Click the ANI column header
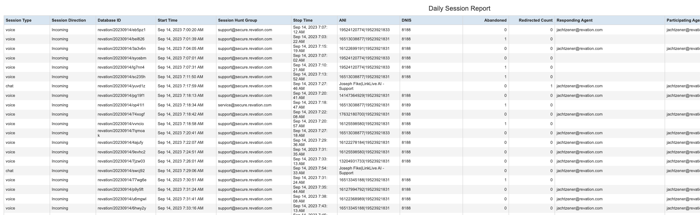The height and width of the screenshot is (215, 700). point(343,21)
